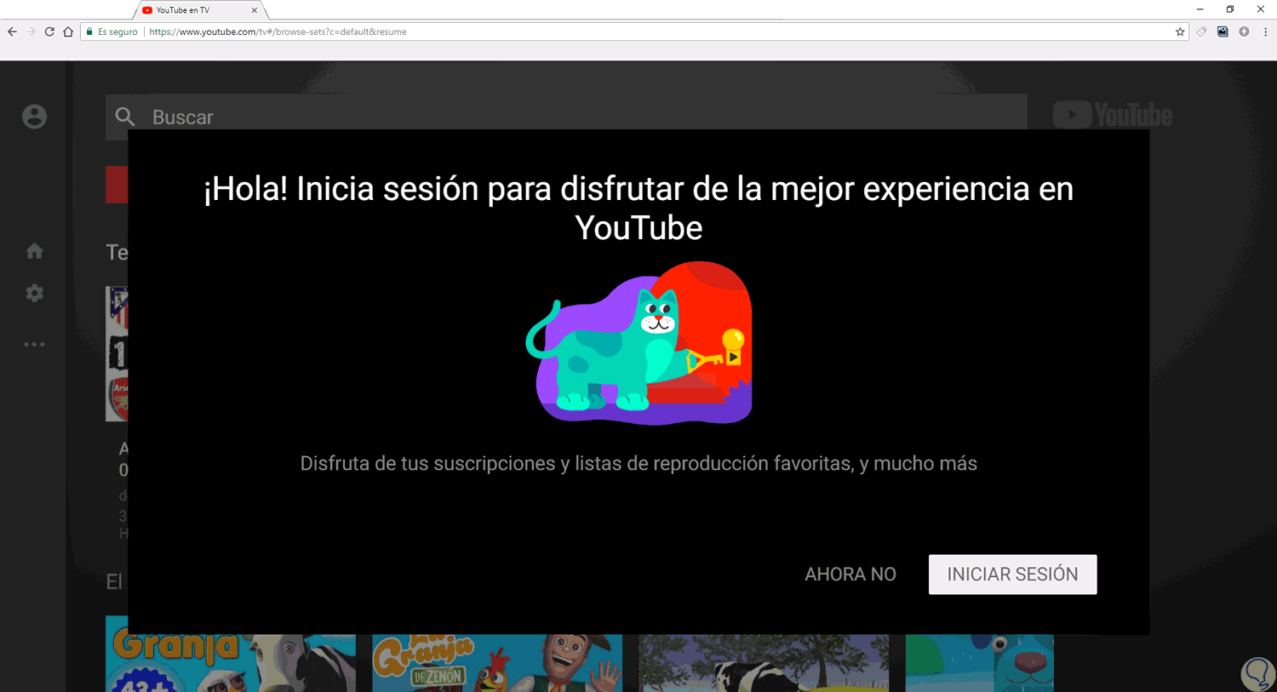The image size is (1277, 692).
Task: Open the settings gear in sidebar
Action: pos(34,293)
